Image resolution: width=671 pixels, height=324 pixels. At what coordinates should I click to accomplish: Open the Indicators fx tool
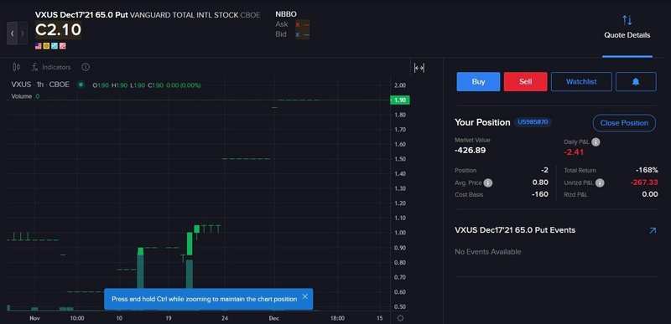tap(51, 67)
